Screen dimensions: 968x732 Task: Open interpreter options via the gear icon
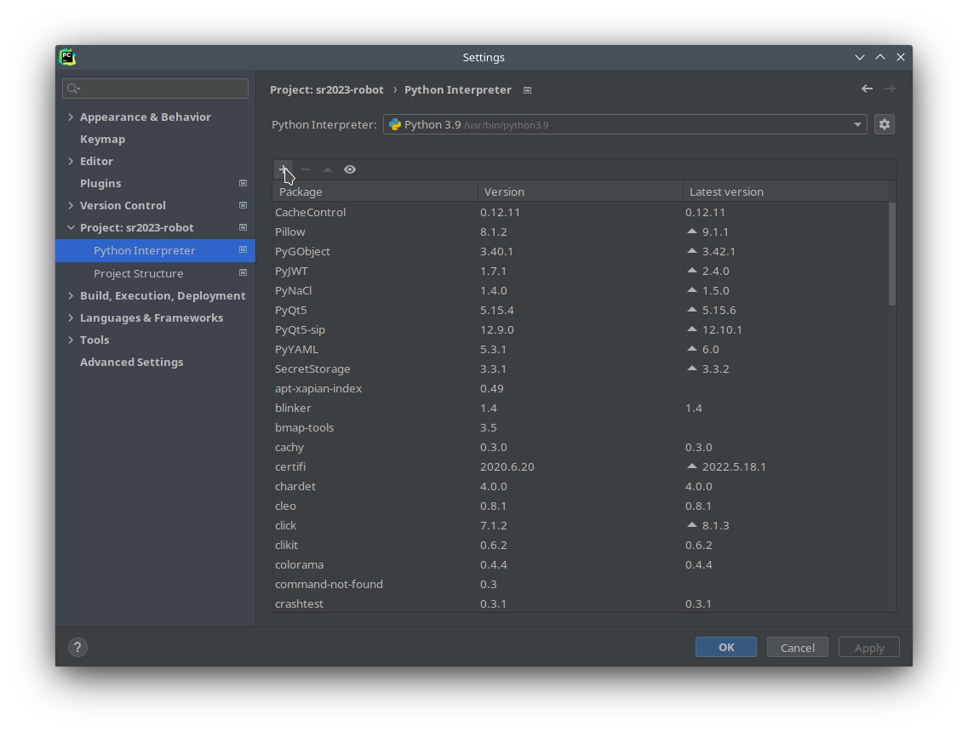[x=884, y=123]
